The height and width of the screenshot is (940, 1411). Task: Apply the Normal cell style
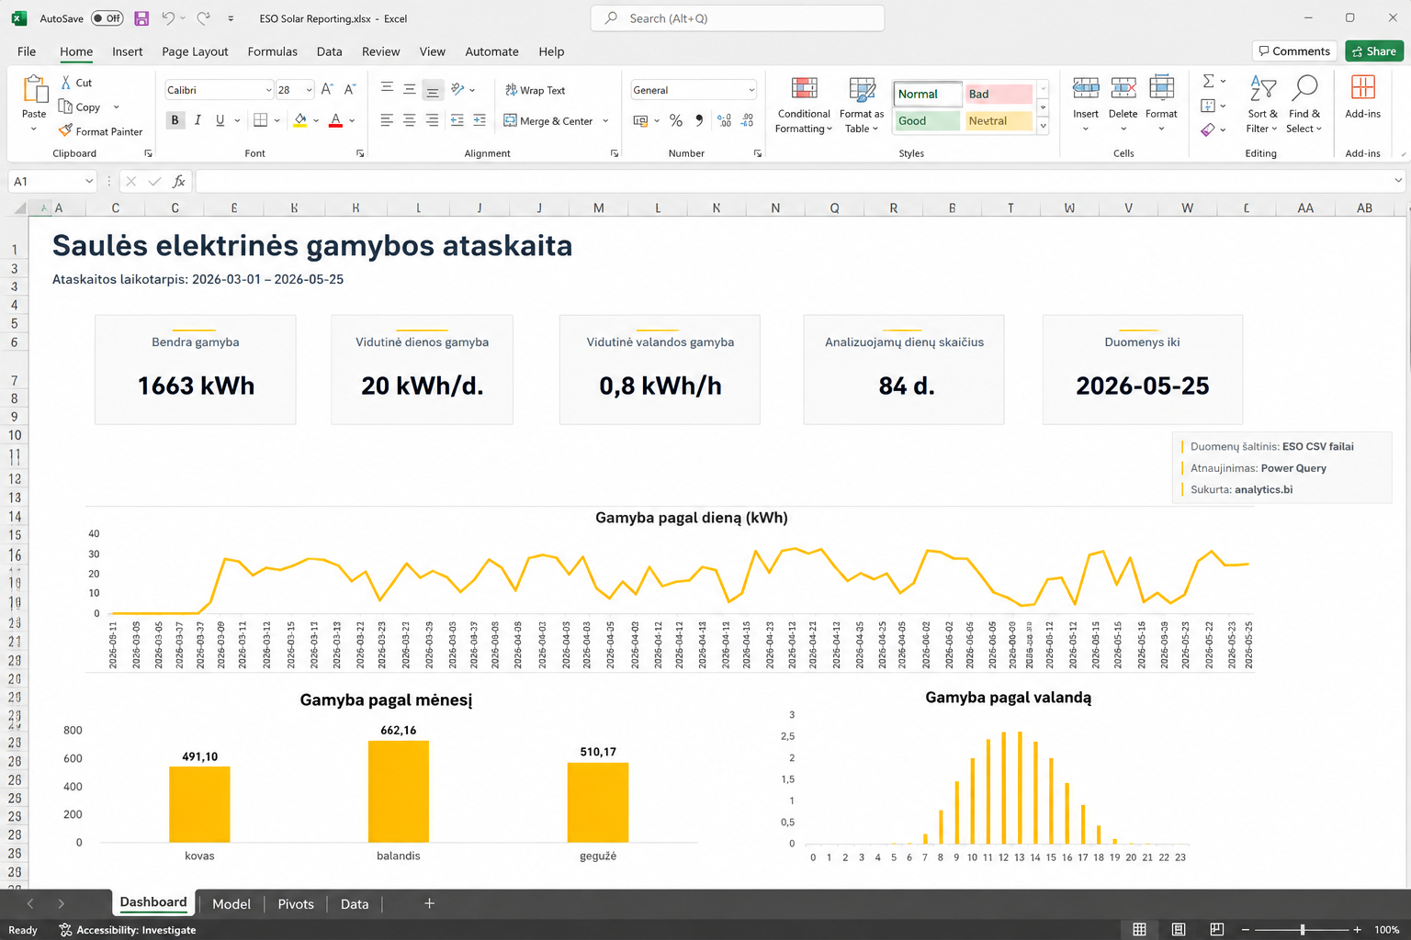tap(928, 94)
